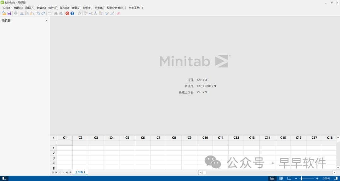Open the worksheet list icon beside tab navigation
Viewport: 340px width, 181px height.
pos(53,172)
